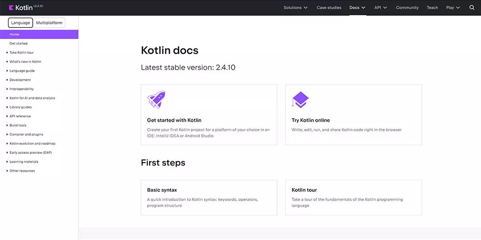Click 'Create your first Kotlin project' description

click(208, 133)
